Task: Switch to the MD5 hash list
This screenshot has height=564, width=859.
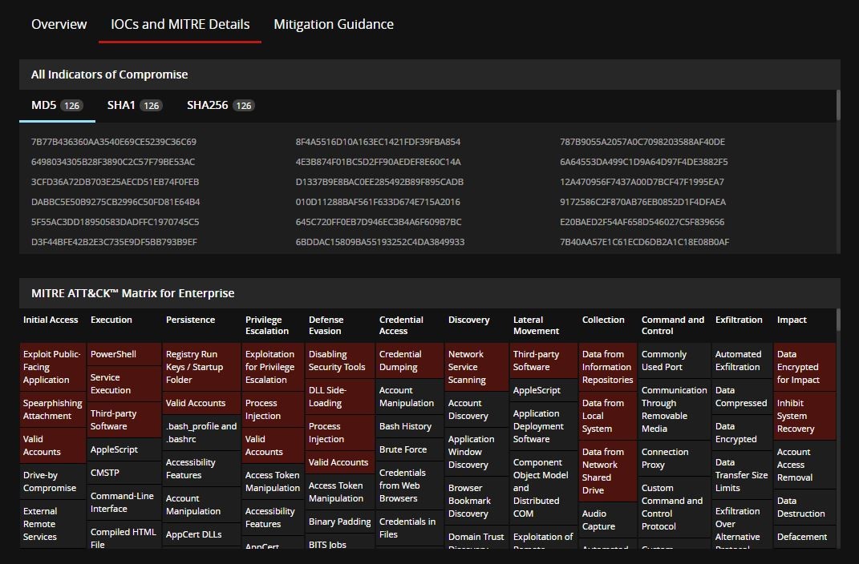Action: (56, 105)
